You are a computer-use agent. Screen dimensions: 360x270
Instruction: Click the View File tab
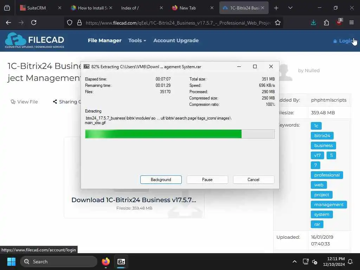(x=24, y=102)
